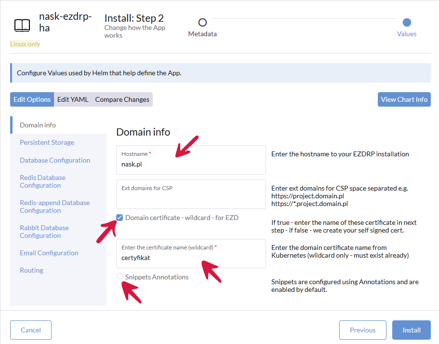Switch to Edit YAML tab

73,99
